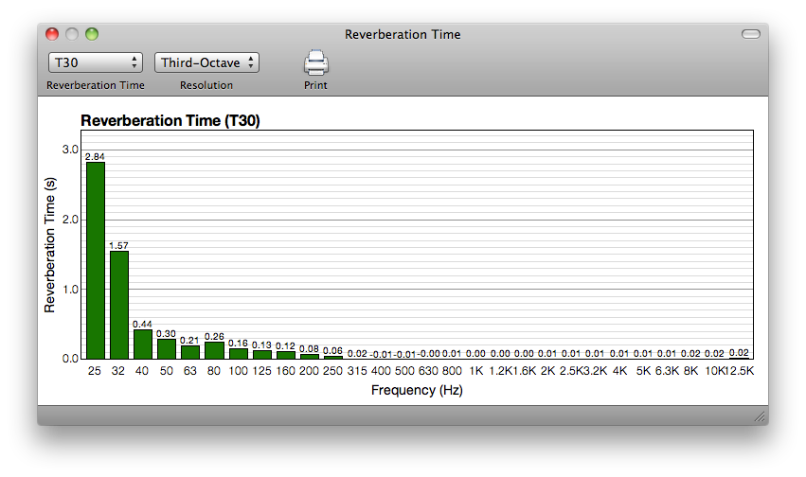Click the 500 frequency axis label
This screenshot has height=477, width=806.
[x=404, y=371]
